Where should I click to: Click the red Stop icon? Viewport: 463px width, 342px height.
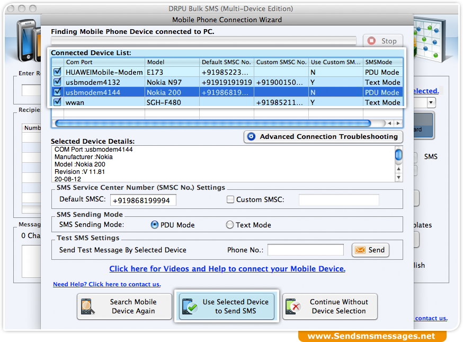click(371, 41)
